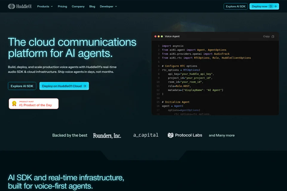Click the red dot in code window
287x191 pixels.
[155, 36]
